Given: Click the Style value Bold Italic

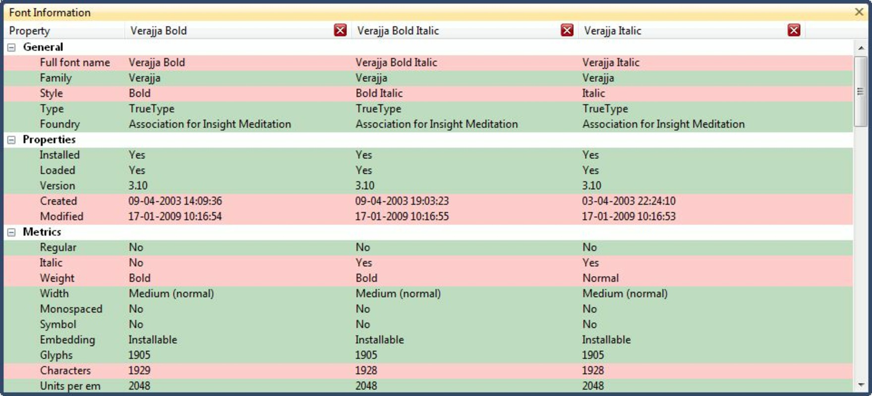Looking at the screenshot, I should [x=379, y=93].
